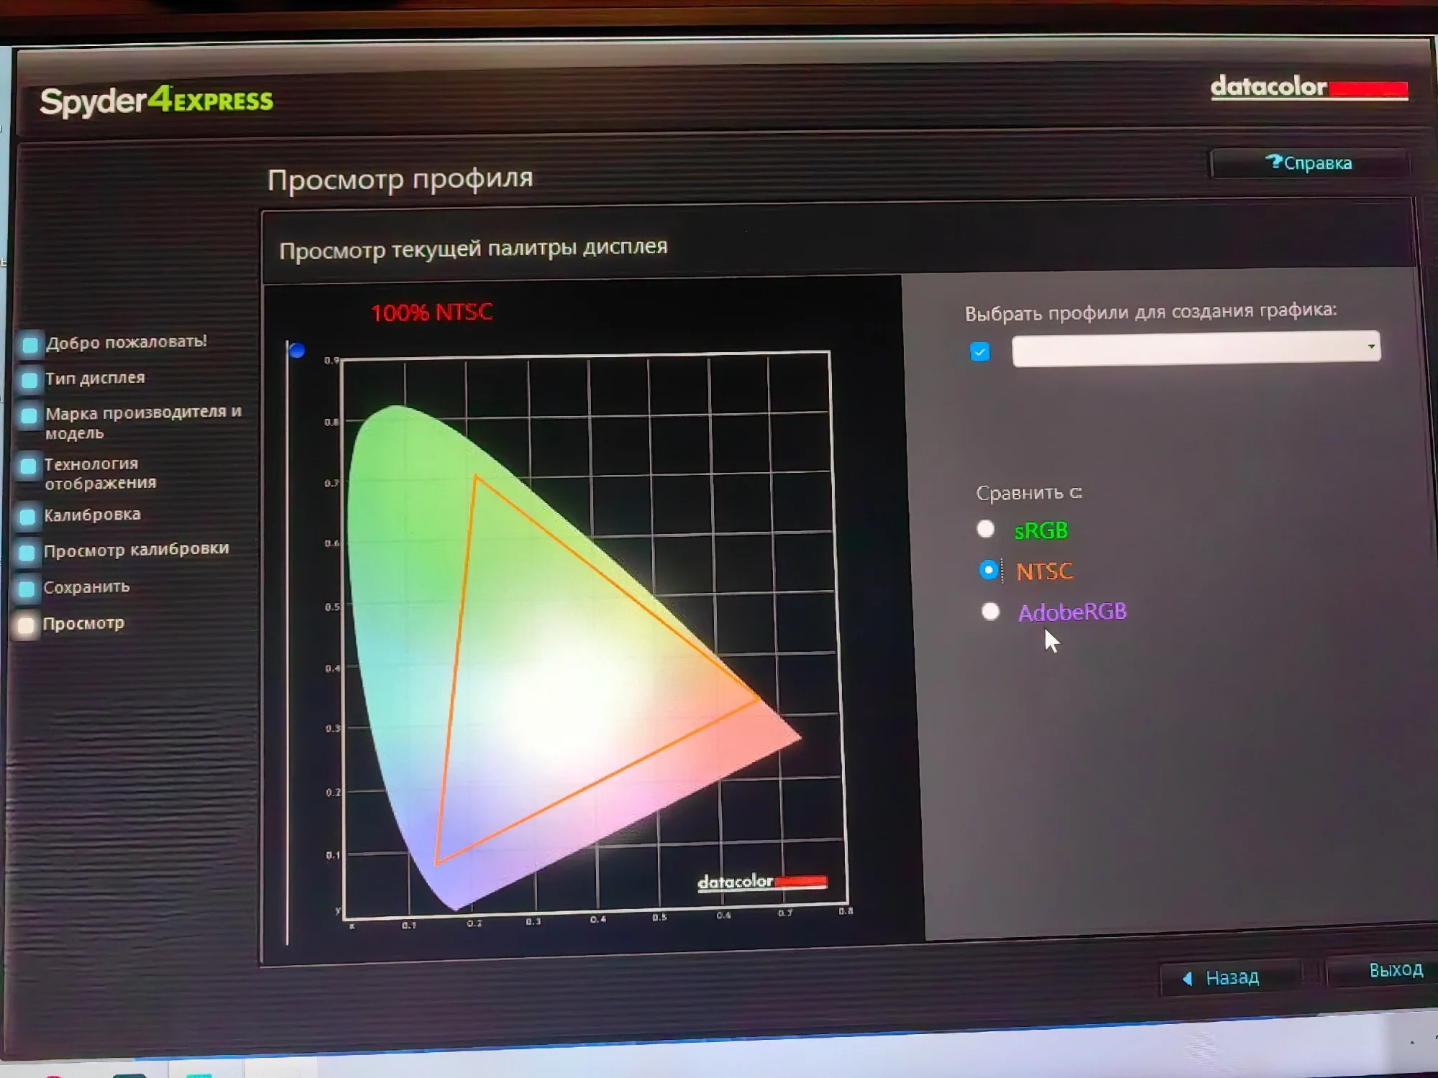Image resolution: width=1438 pixels, height=1078 pixels.
Task: Click the Тип дисплея step indicator square
Action: [x=29, y=379]
